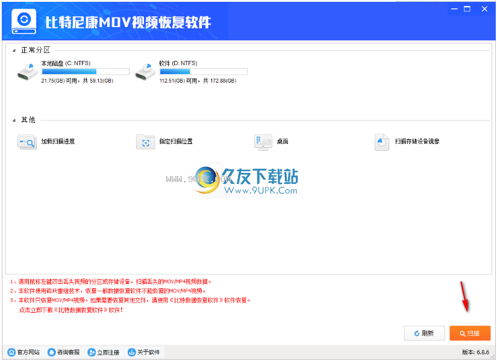497x361 pixels.
Task: Click the customer service icon beside 咨询客服
Action: click(51, 352)
